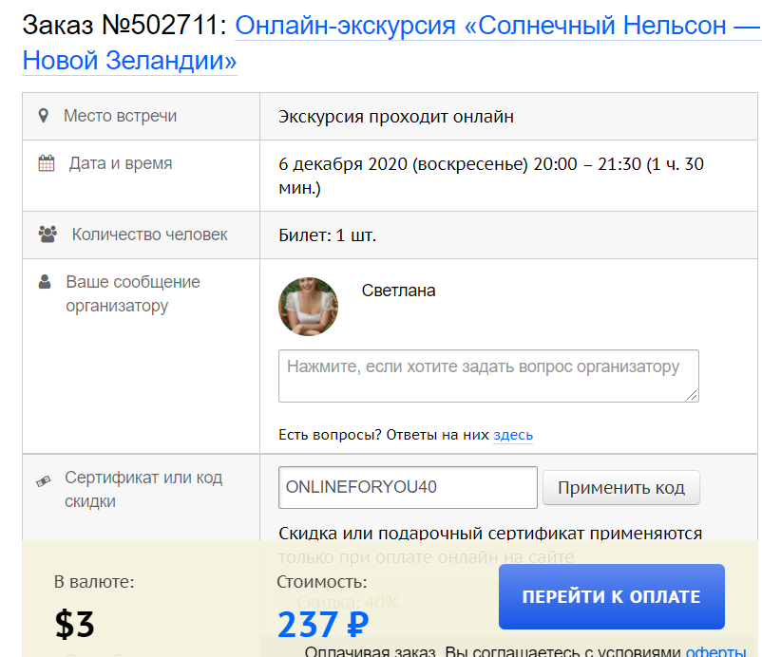Click Светлана's round profile photo
The image size is (762, 657).
click(308, 307)
